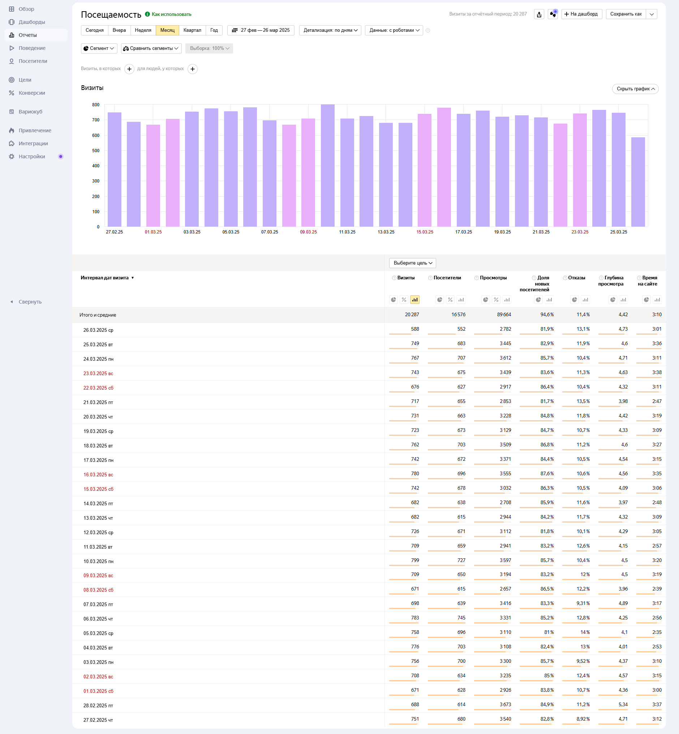
Task: Click the export/share report icon
Action: [539, 14]
